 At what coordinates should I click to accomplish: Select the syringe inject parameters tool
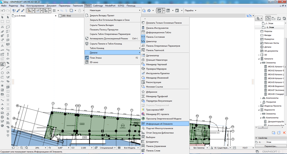[22, 10]
